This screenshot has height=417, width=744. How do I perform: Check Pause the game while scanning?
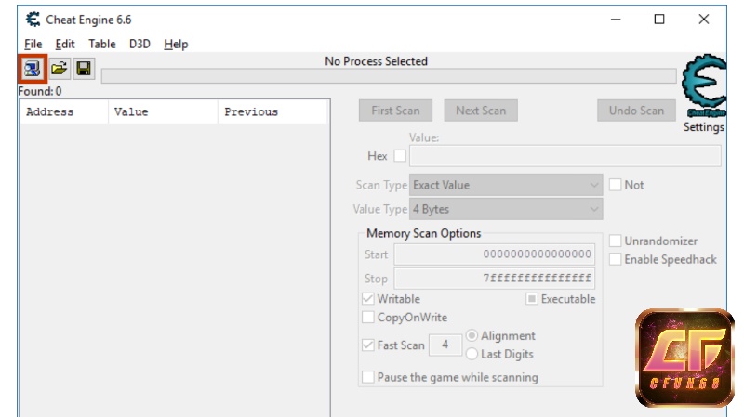tap(367, 377)
